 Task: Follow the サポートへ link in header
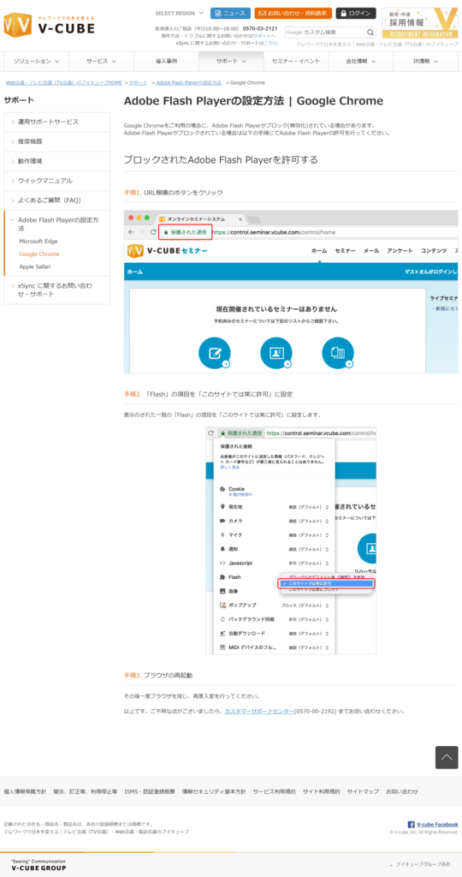(264, 35)
